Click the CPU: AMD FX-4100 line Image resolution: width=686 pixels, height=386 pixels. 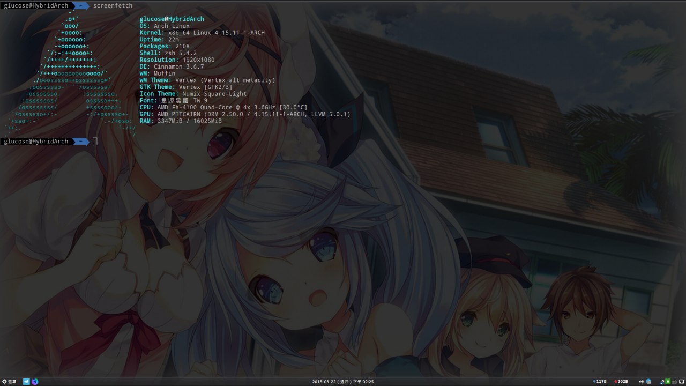(223, 107)
